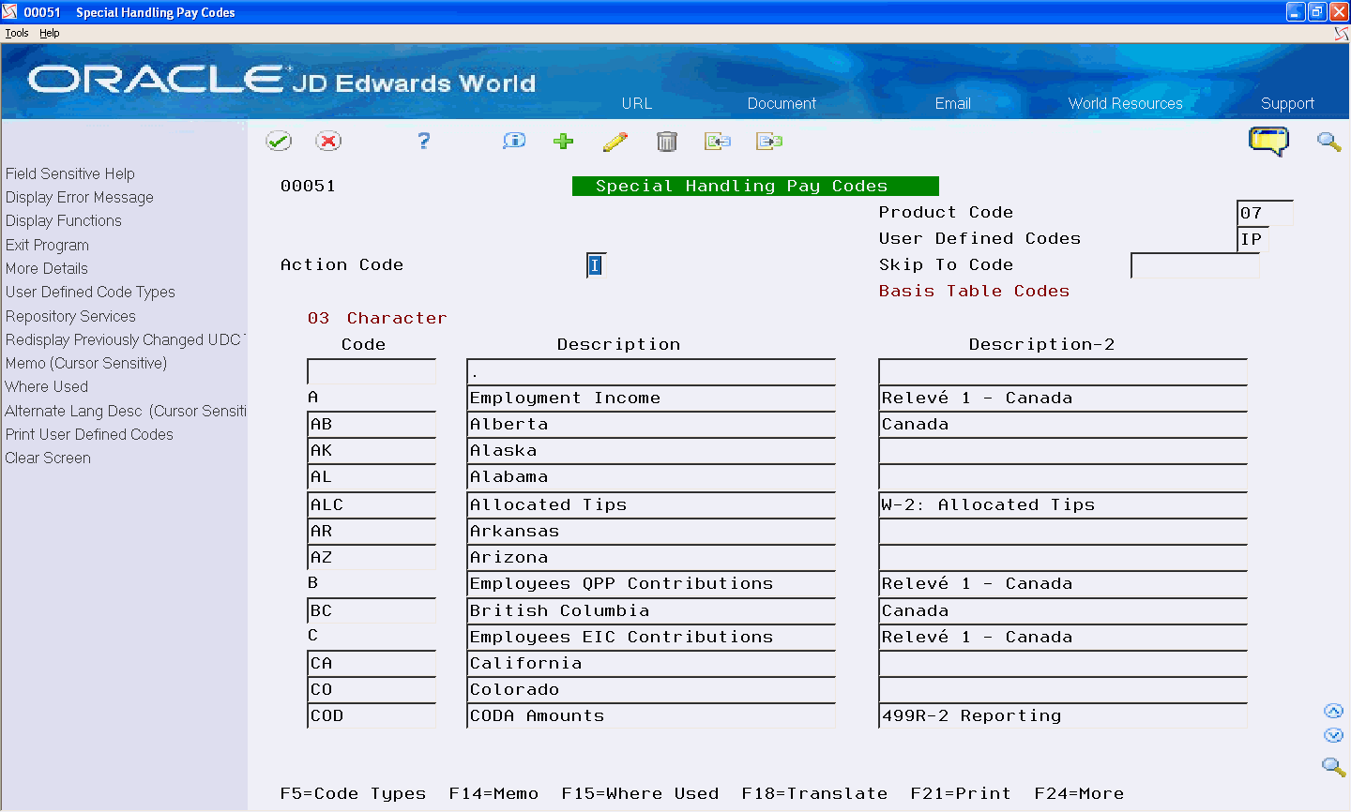Click Clear Screen in the sidebar
Viewport: 1351px width, 812px height.
48,458
